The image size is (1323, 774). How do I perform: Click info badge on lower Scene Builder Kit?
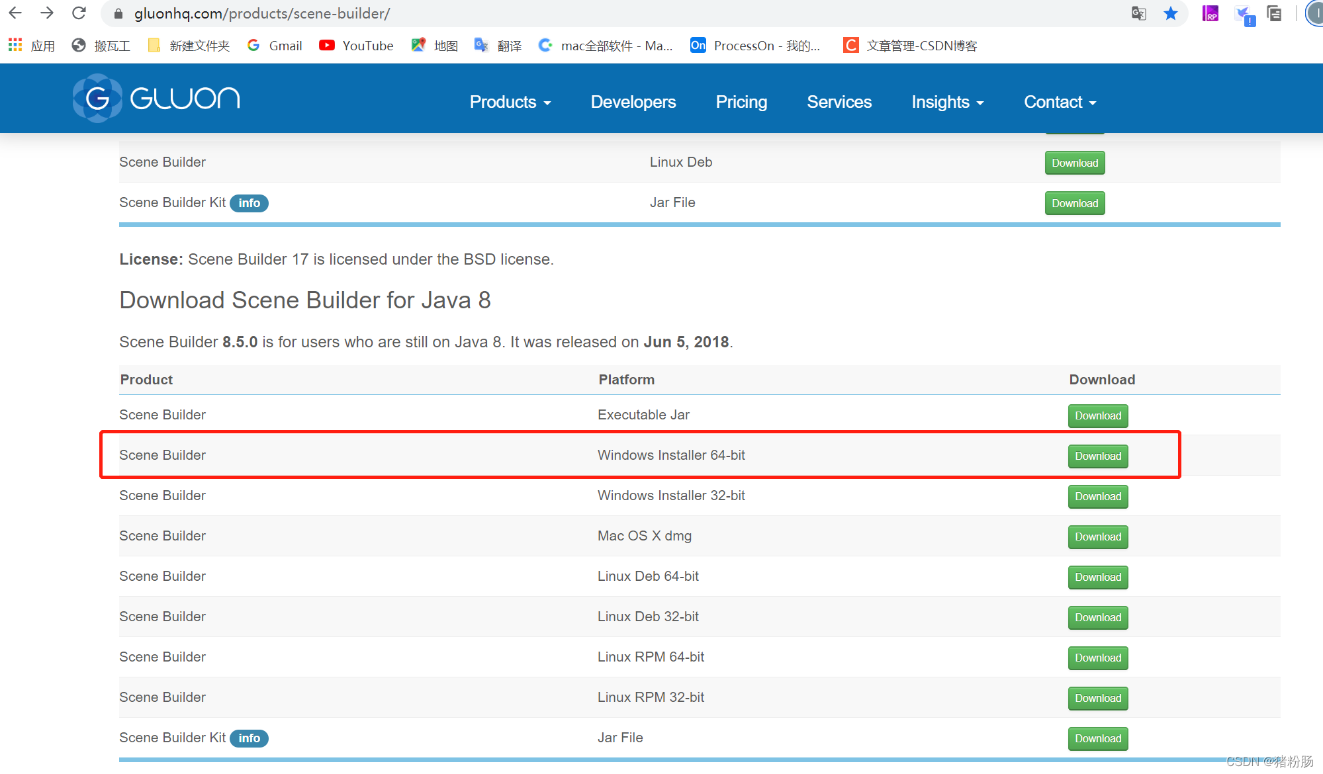click(x=249, y=738)
